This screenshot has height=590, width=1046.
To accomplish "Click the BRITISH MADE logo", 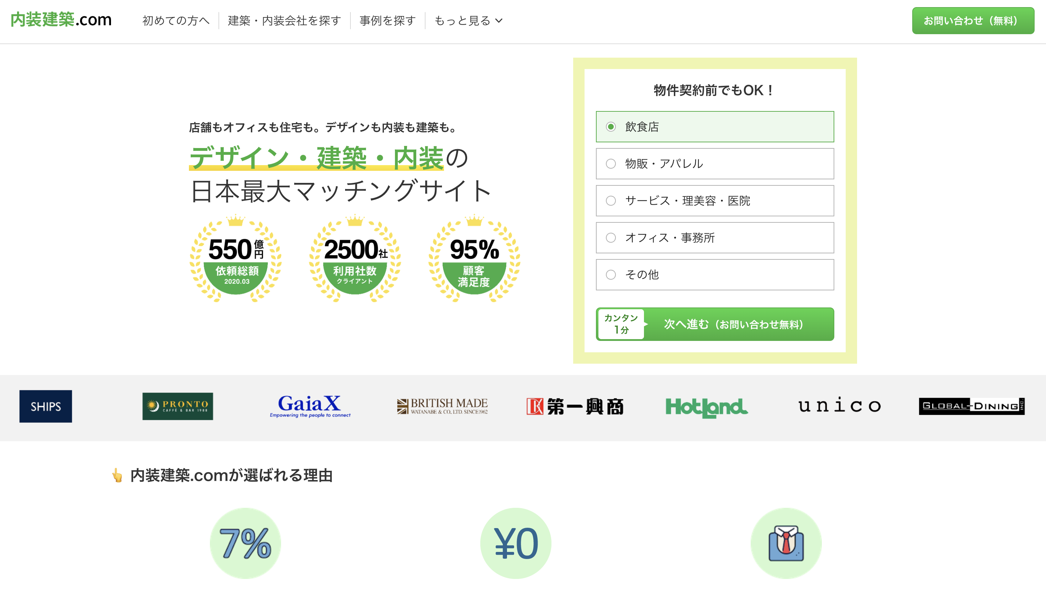I will tap(442, 406).
